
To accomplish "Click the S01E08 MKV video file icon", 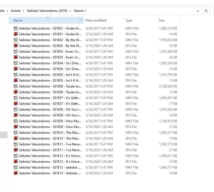I will coord(16,110).
